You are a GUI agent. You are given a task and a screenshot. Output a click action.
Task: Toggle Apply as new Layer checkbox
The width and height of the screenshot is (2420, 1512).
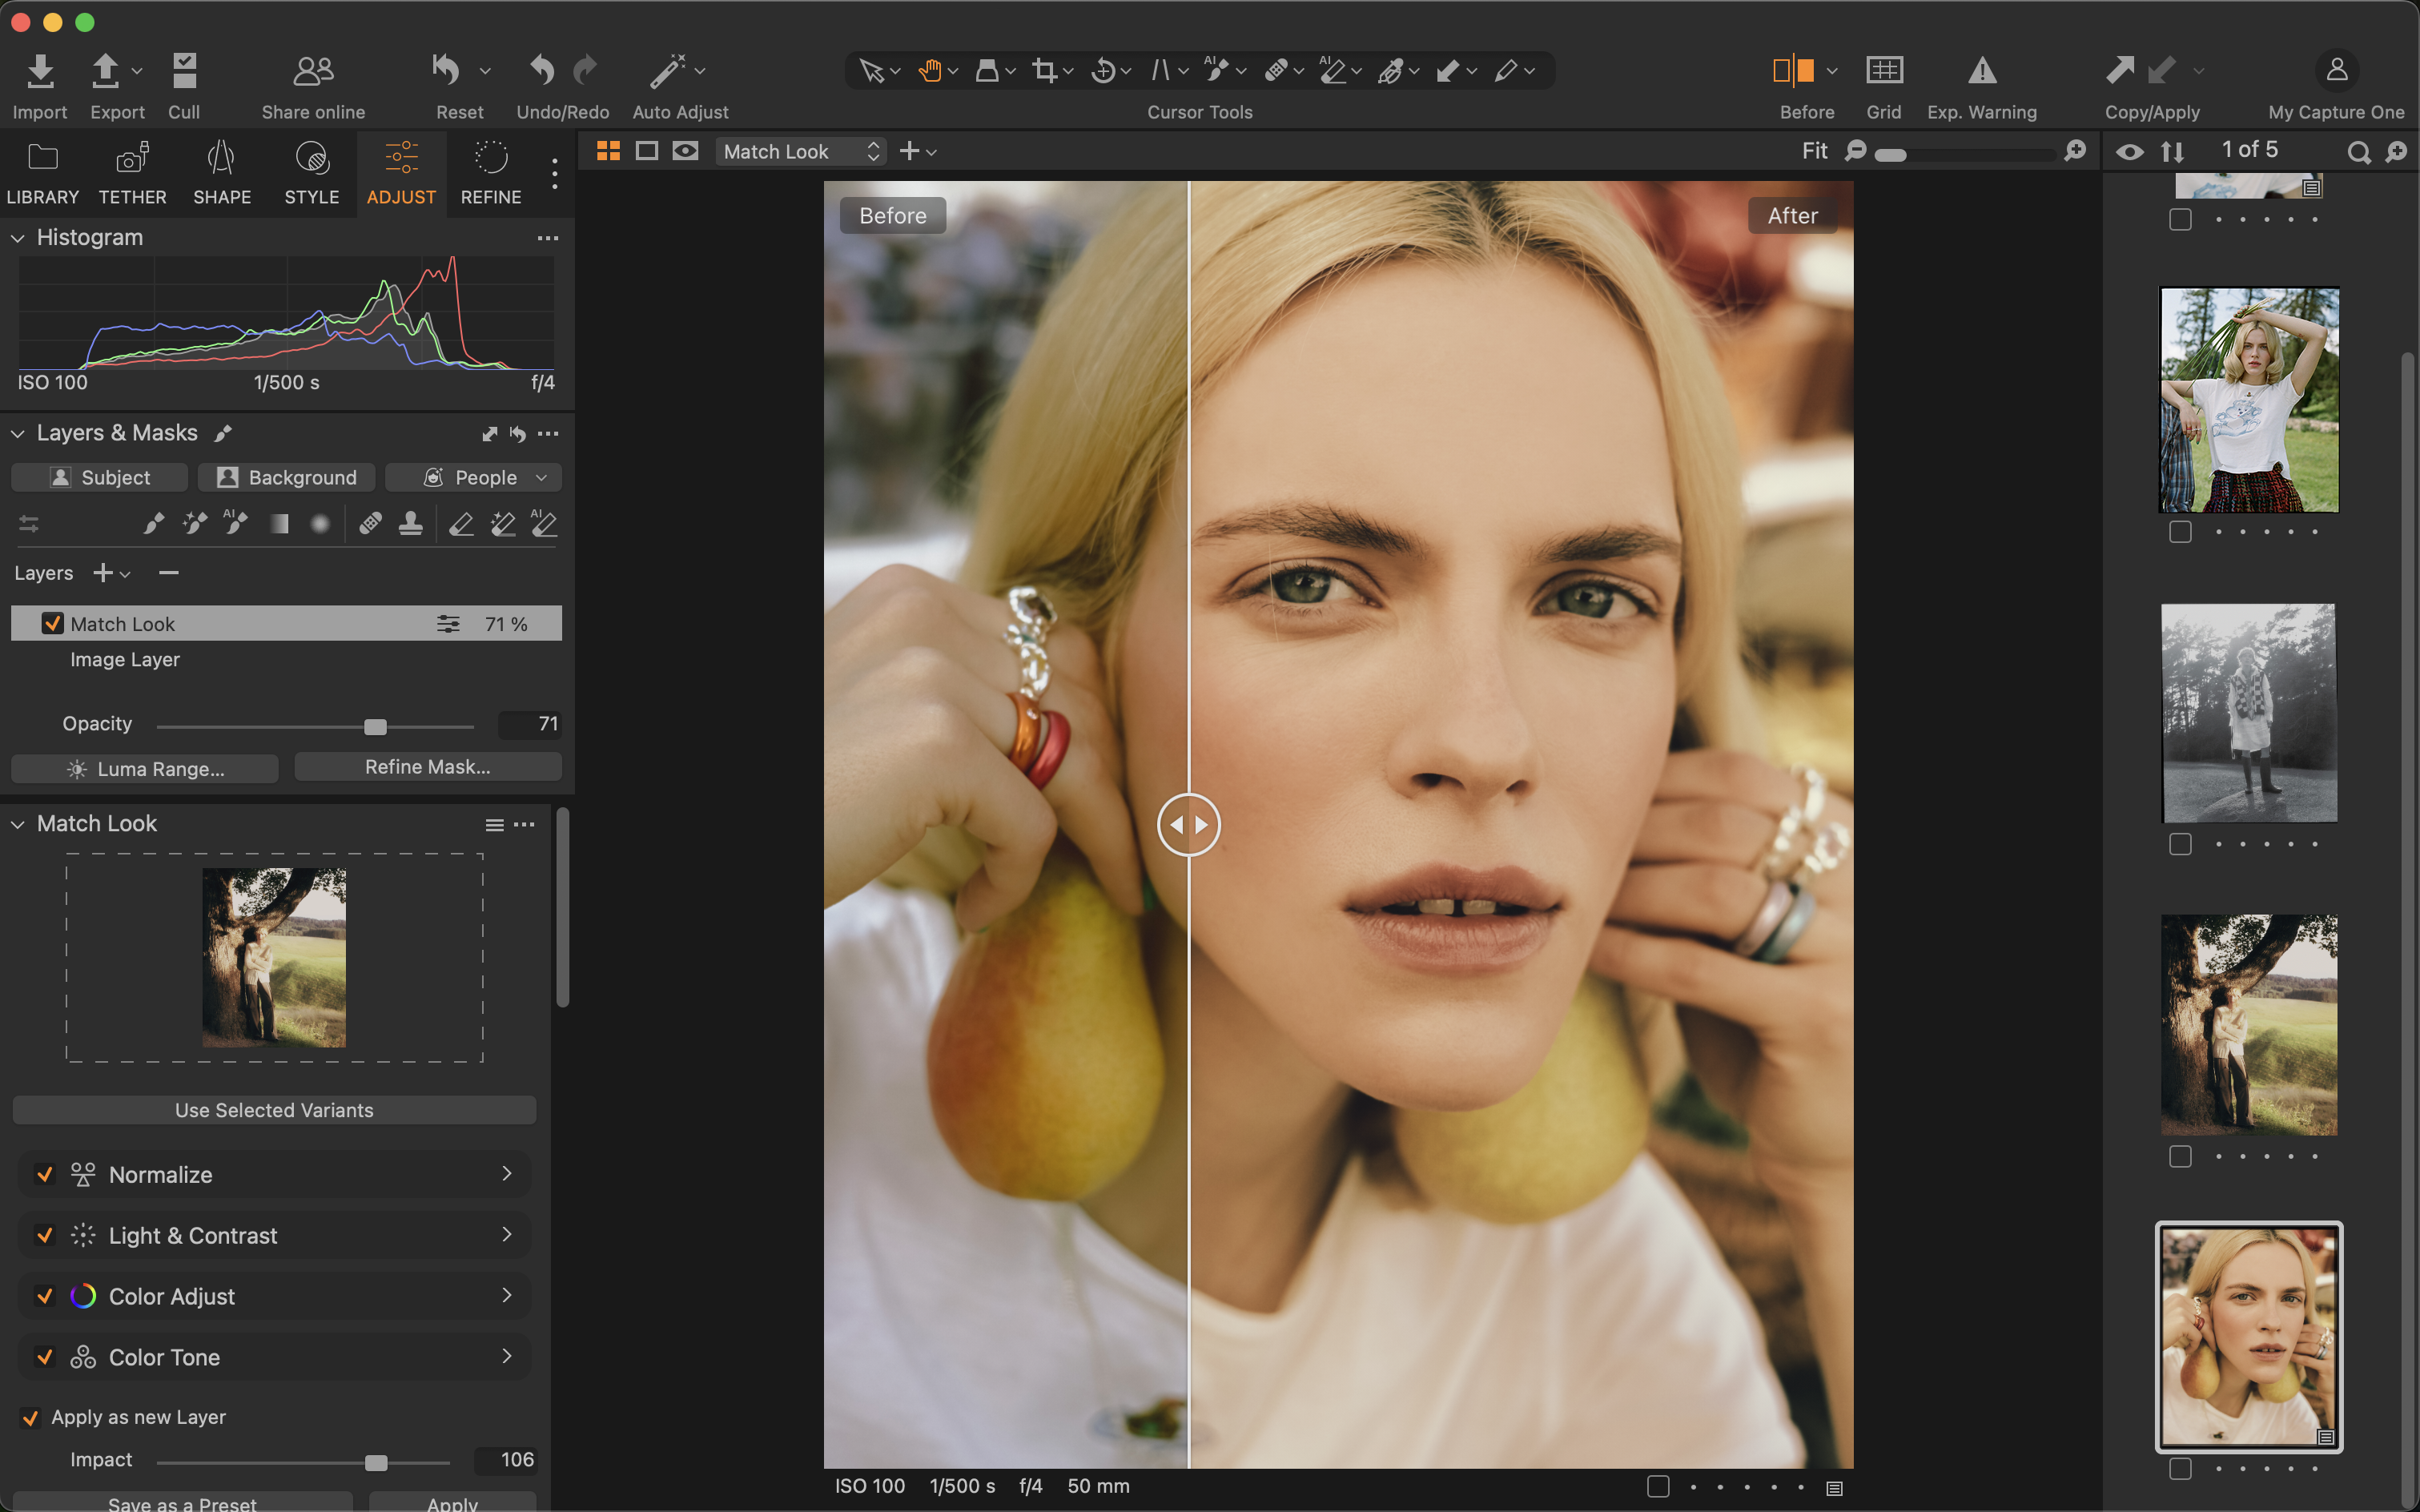tap(31, 1417)
